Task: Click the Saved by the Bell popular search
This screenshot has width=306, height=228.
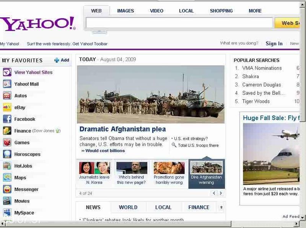Action: coord(263,93)
